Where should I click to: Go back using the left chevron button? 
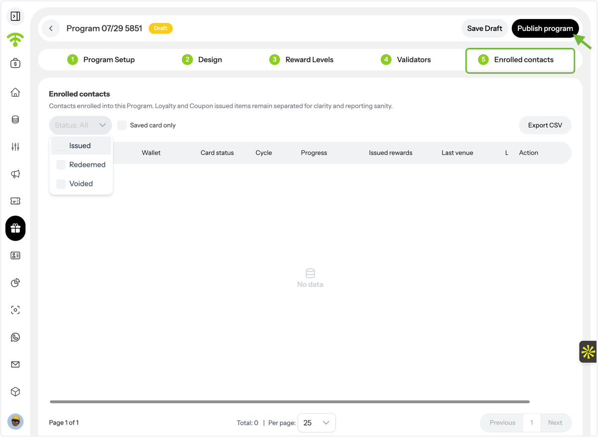[x=51, y=28]
